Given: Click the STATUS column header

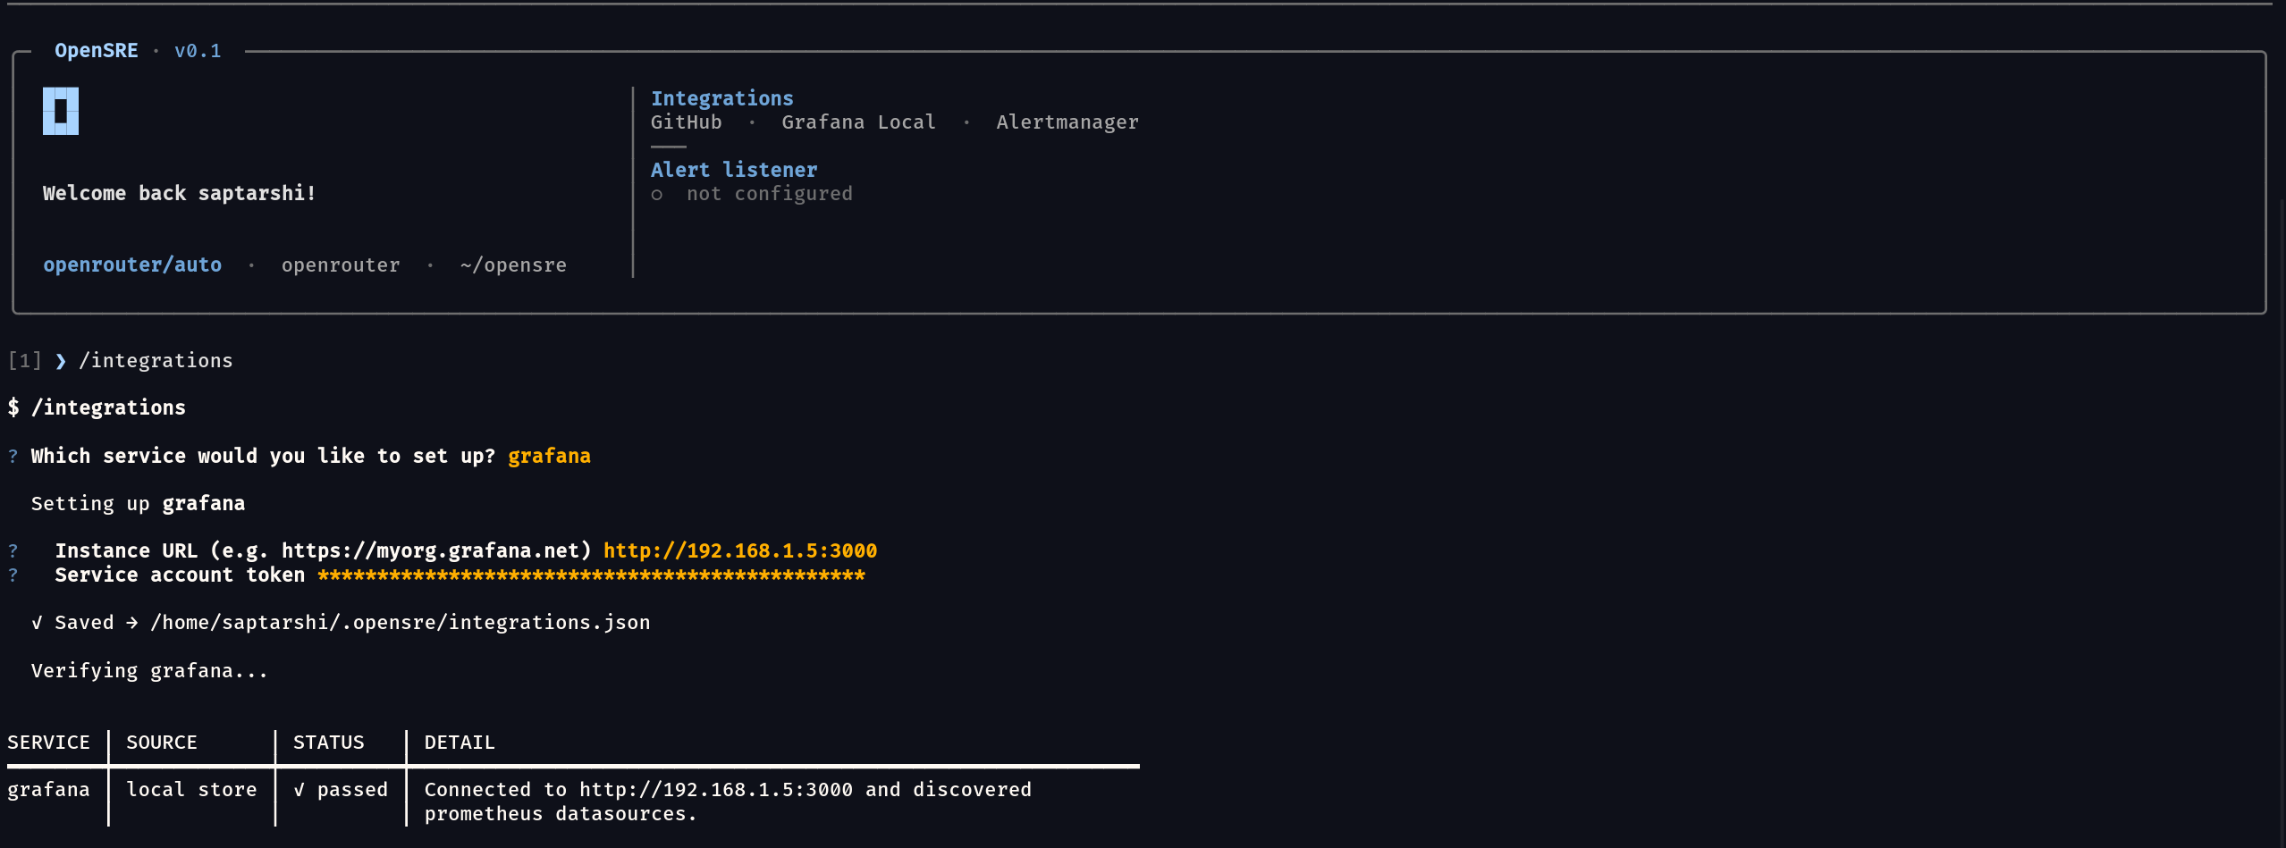Looking at the screenshot, I should 329,743.
